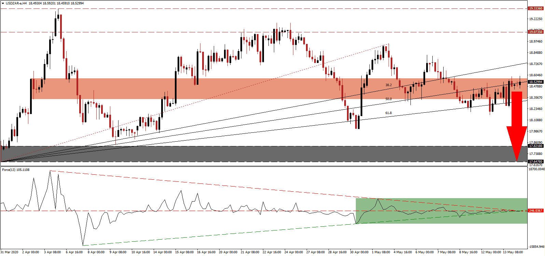This screenshot has height=256, width=545.
Task: Click the 18.72670 price scale value
Action: (535, 64)
